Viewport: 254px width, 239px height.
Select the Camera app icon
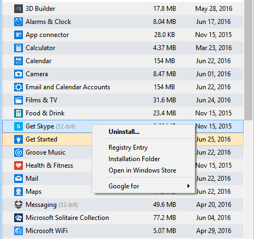click(19, 74)
